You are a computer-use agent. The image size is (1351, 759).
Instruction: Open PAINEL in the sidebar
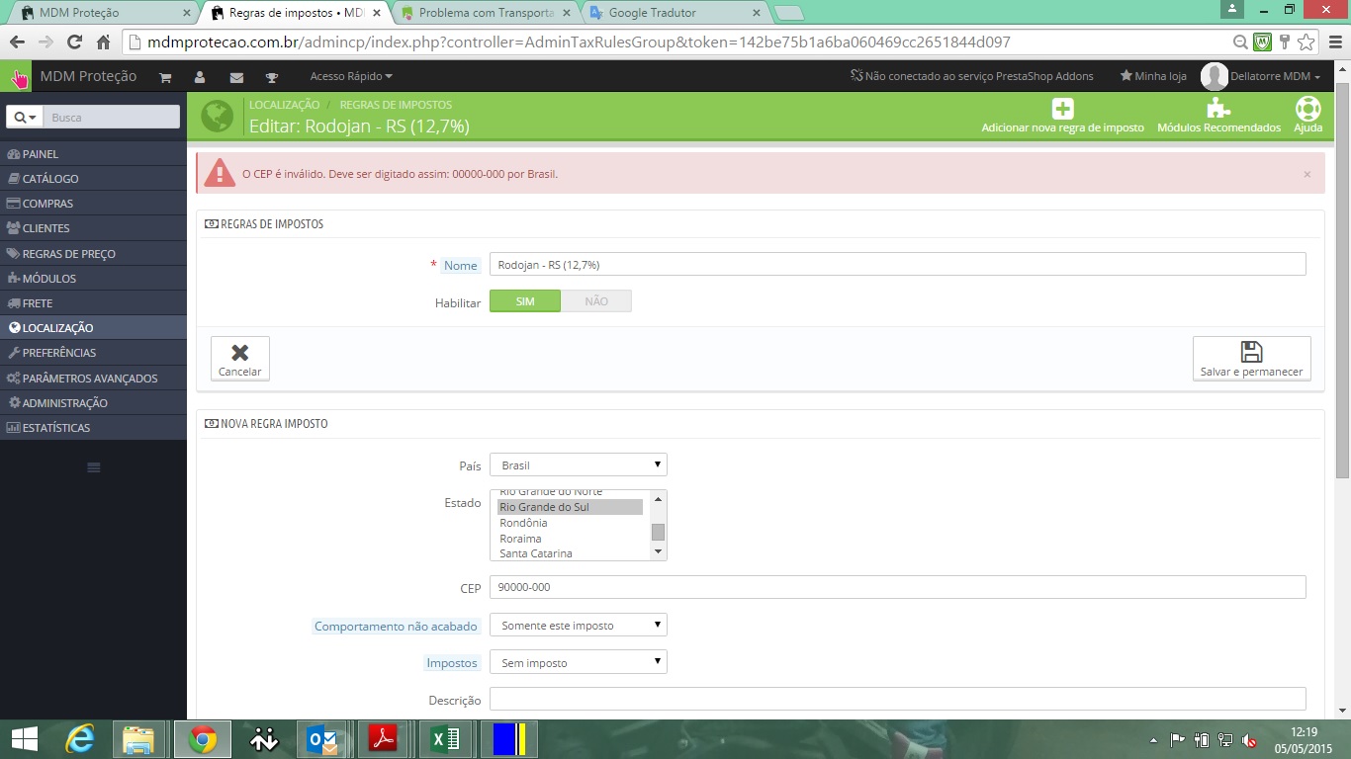click(93, 154)
